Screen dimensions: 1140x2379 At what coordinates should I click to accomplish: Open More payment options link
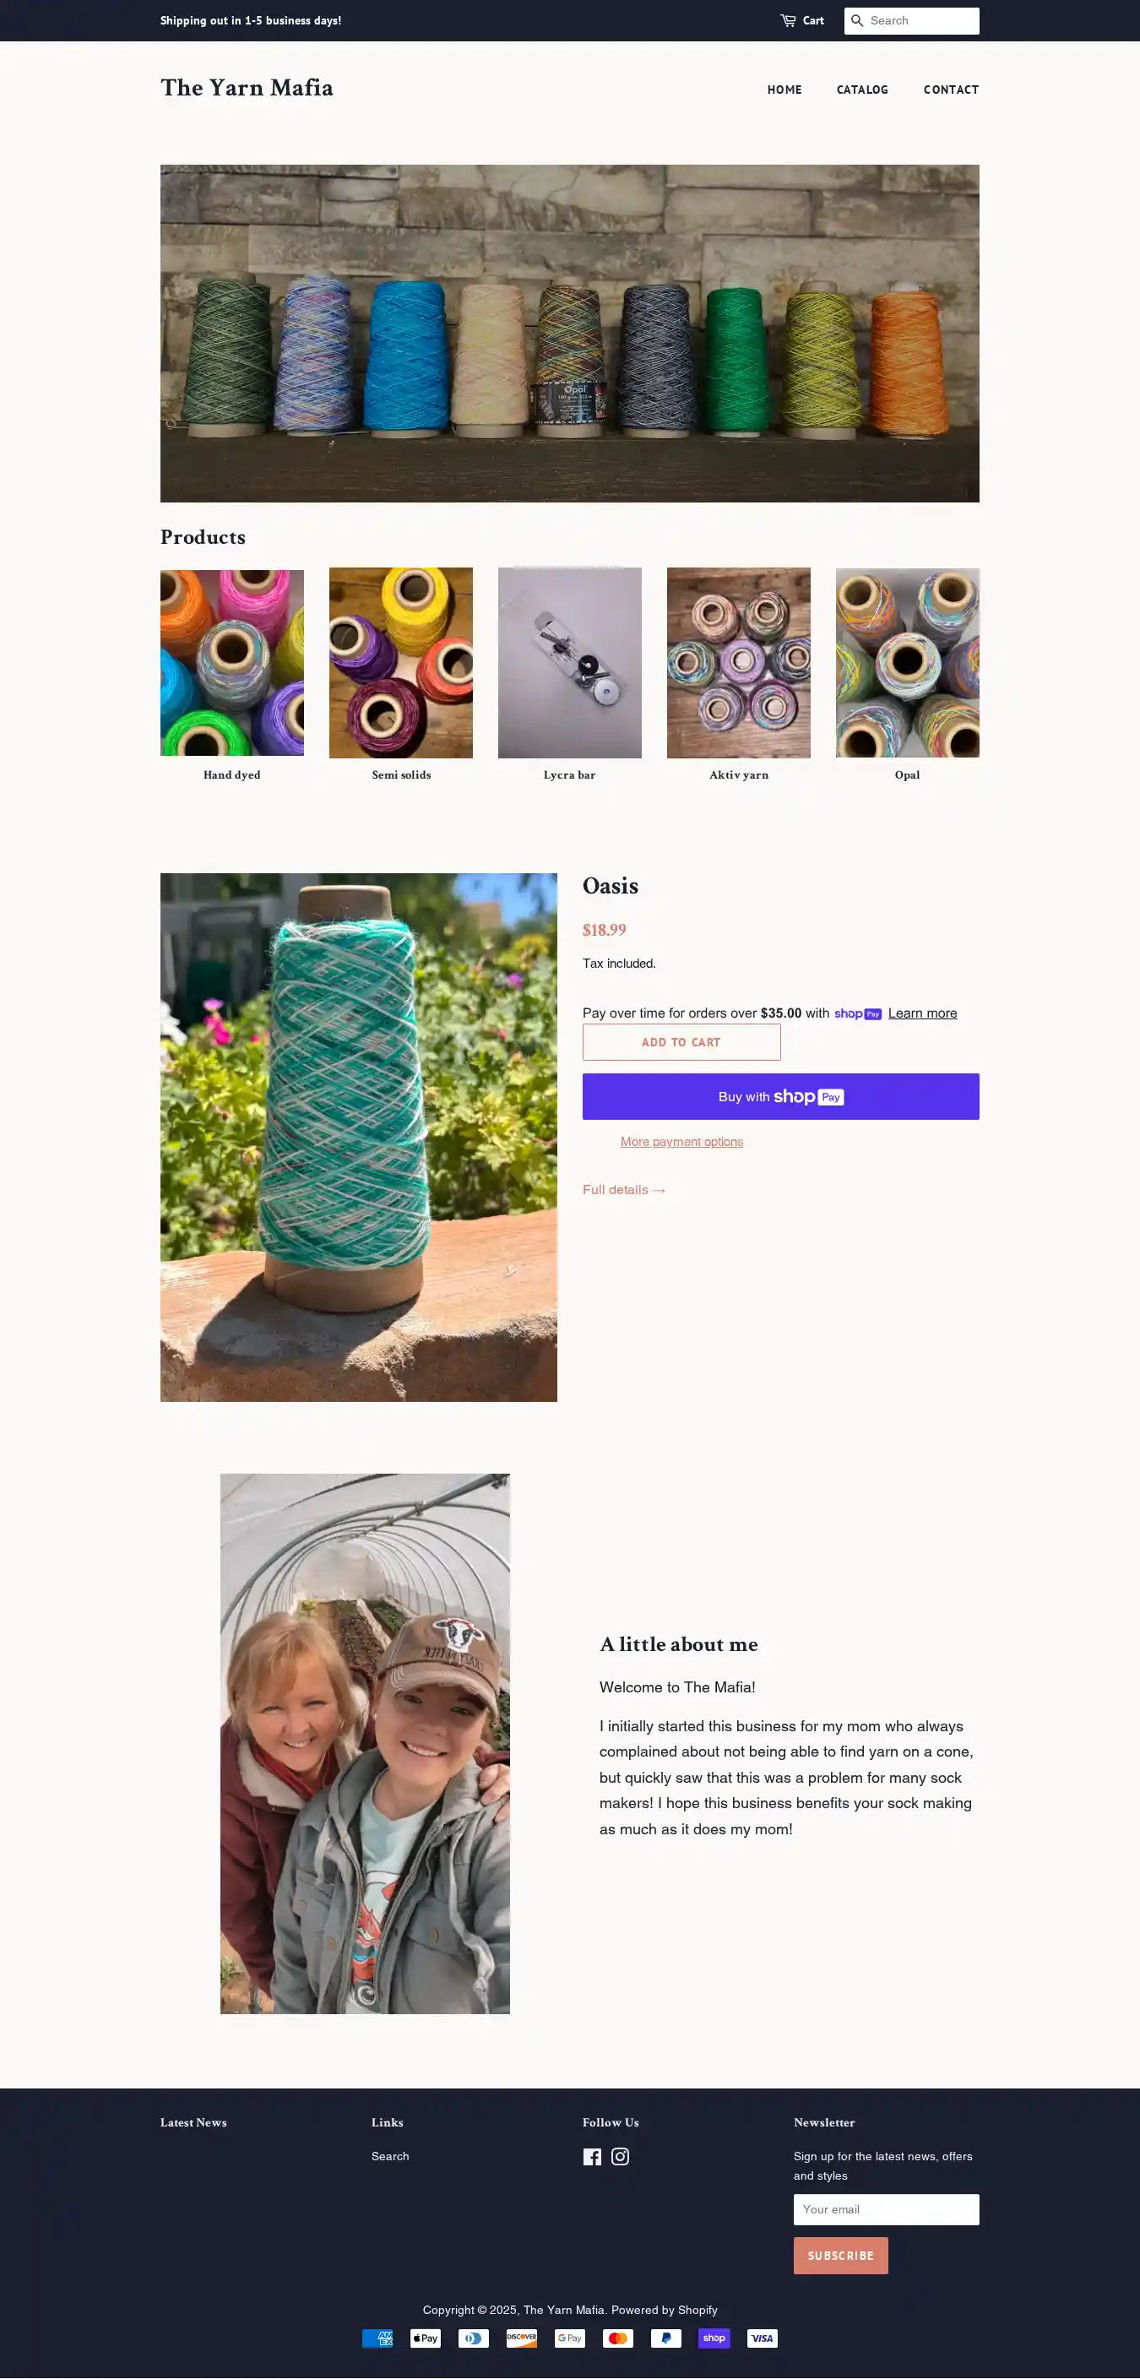[x=681, y=1142]
